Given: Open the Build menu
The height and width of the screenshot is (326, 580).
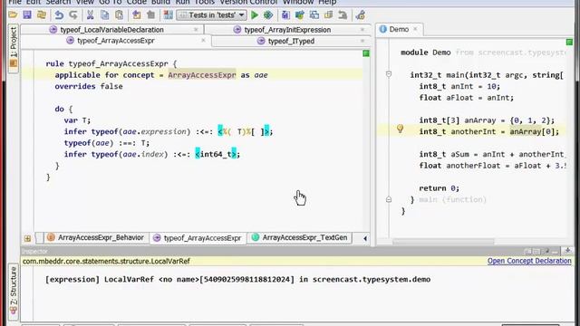Looking at the screenshot, I should click(161, 2).
